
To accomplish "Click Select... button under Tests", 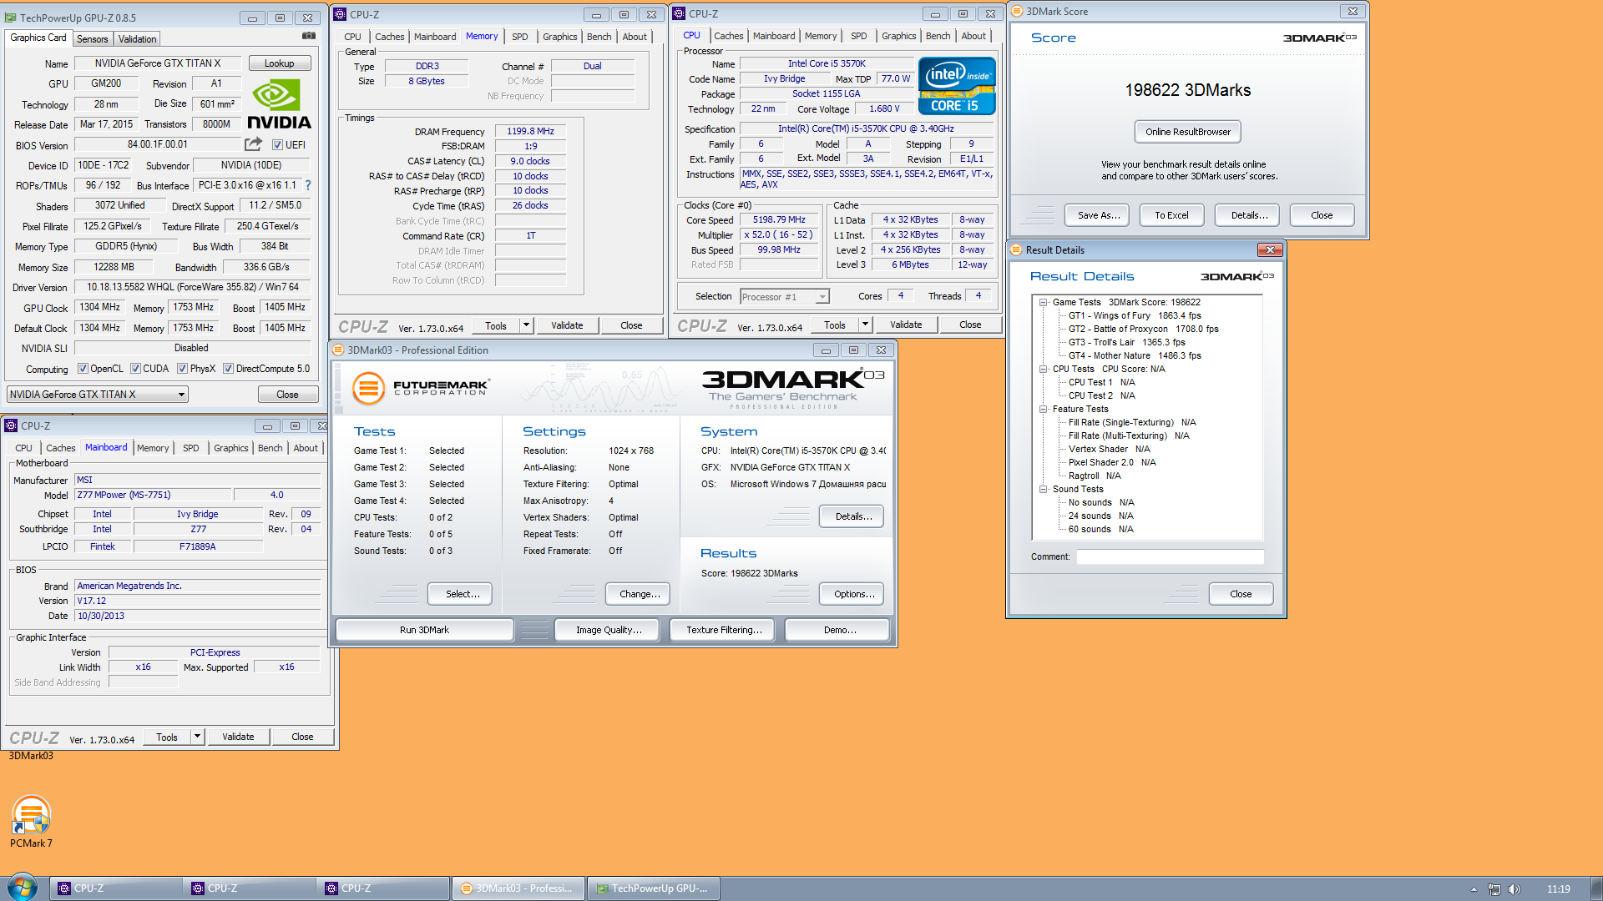I will [x=460, y=594].
